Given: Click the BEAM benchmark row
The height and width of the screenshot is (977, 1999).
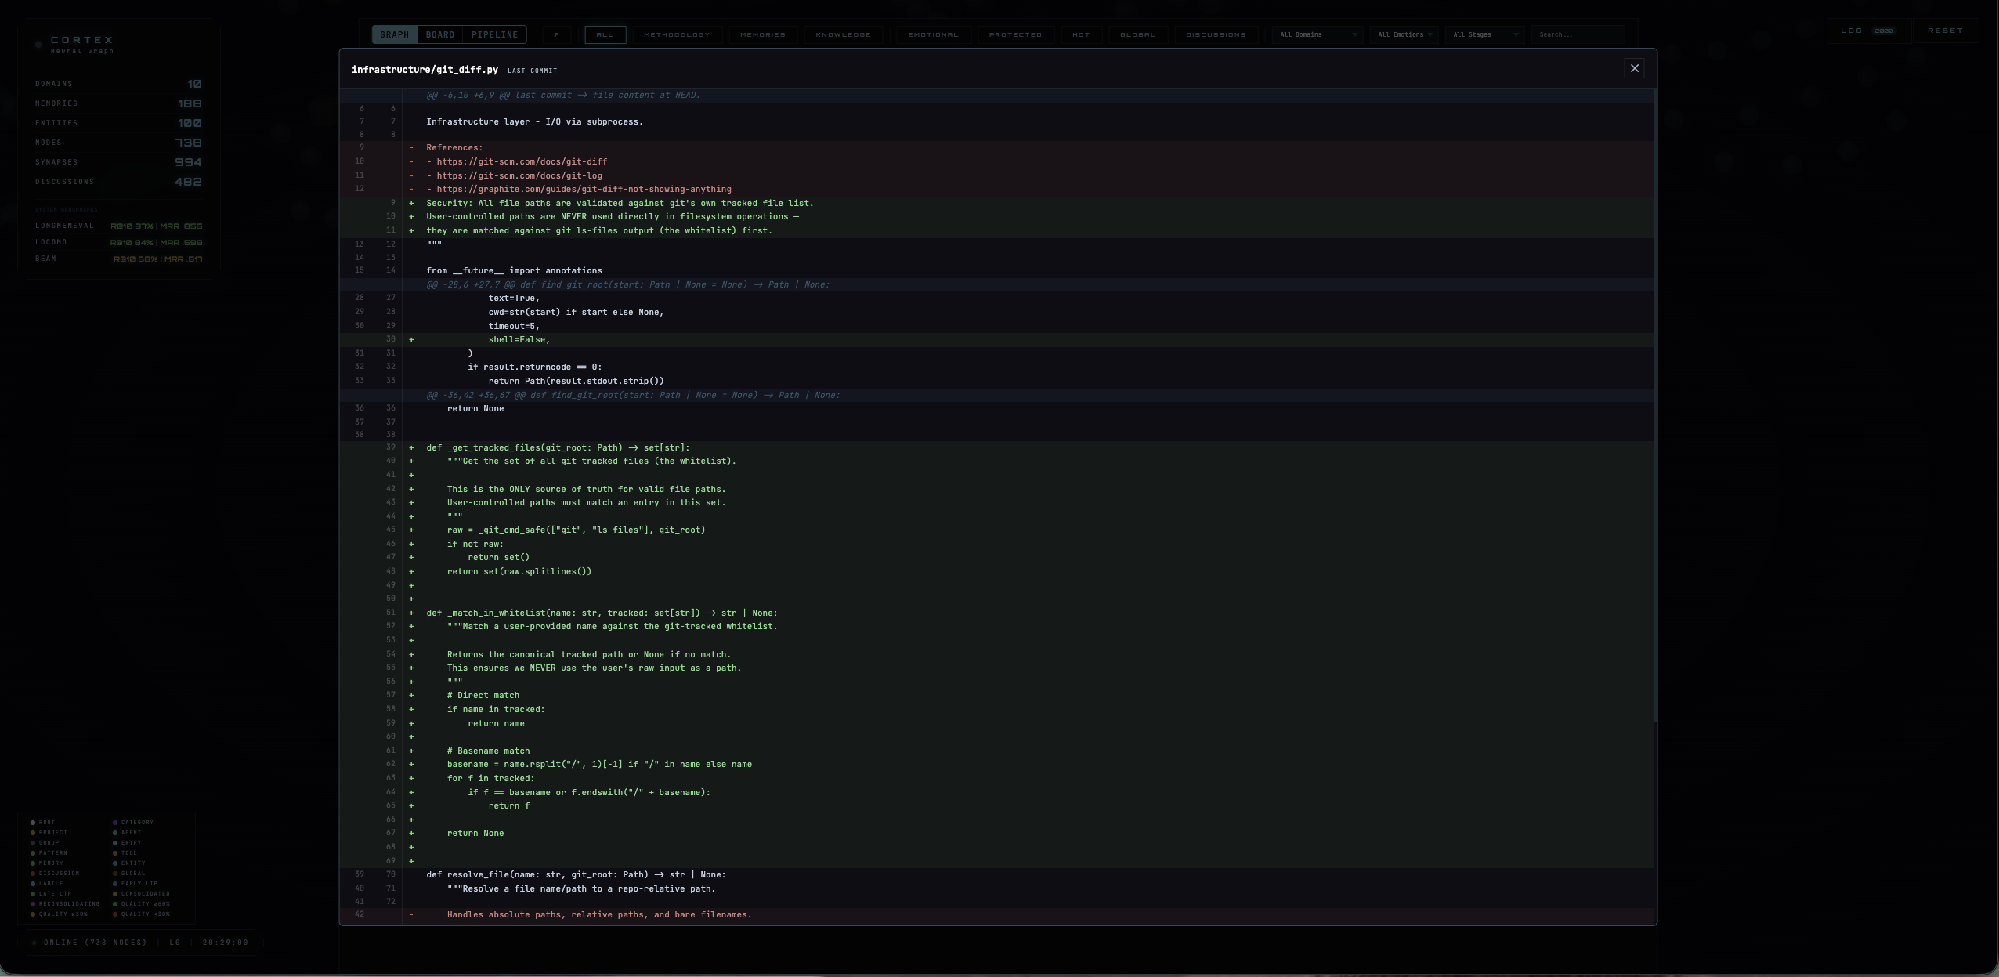Looking at the screenshot, I should click(x=118, y=259).
